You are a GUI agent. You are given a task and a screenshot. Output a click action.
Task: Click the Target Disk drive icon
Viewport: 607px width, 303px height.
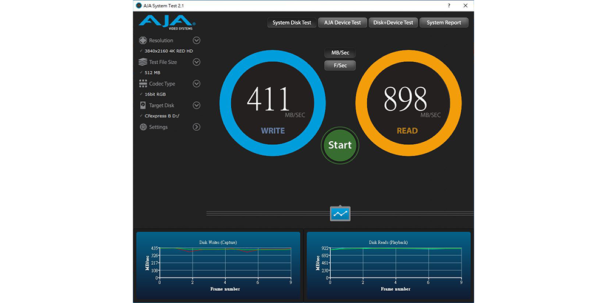coord(143,105)
